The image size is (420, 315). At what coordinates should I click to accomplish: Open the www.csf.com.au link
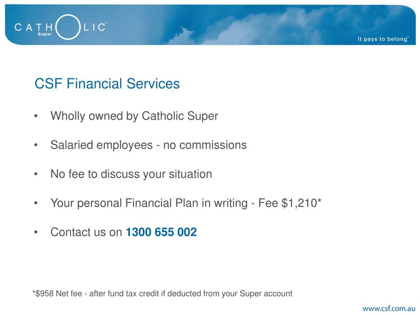coord(389,308)
